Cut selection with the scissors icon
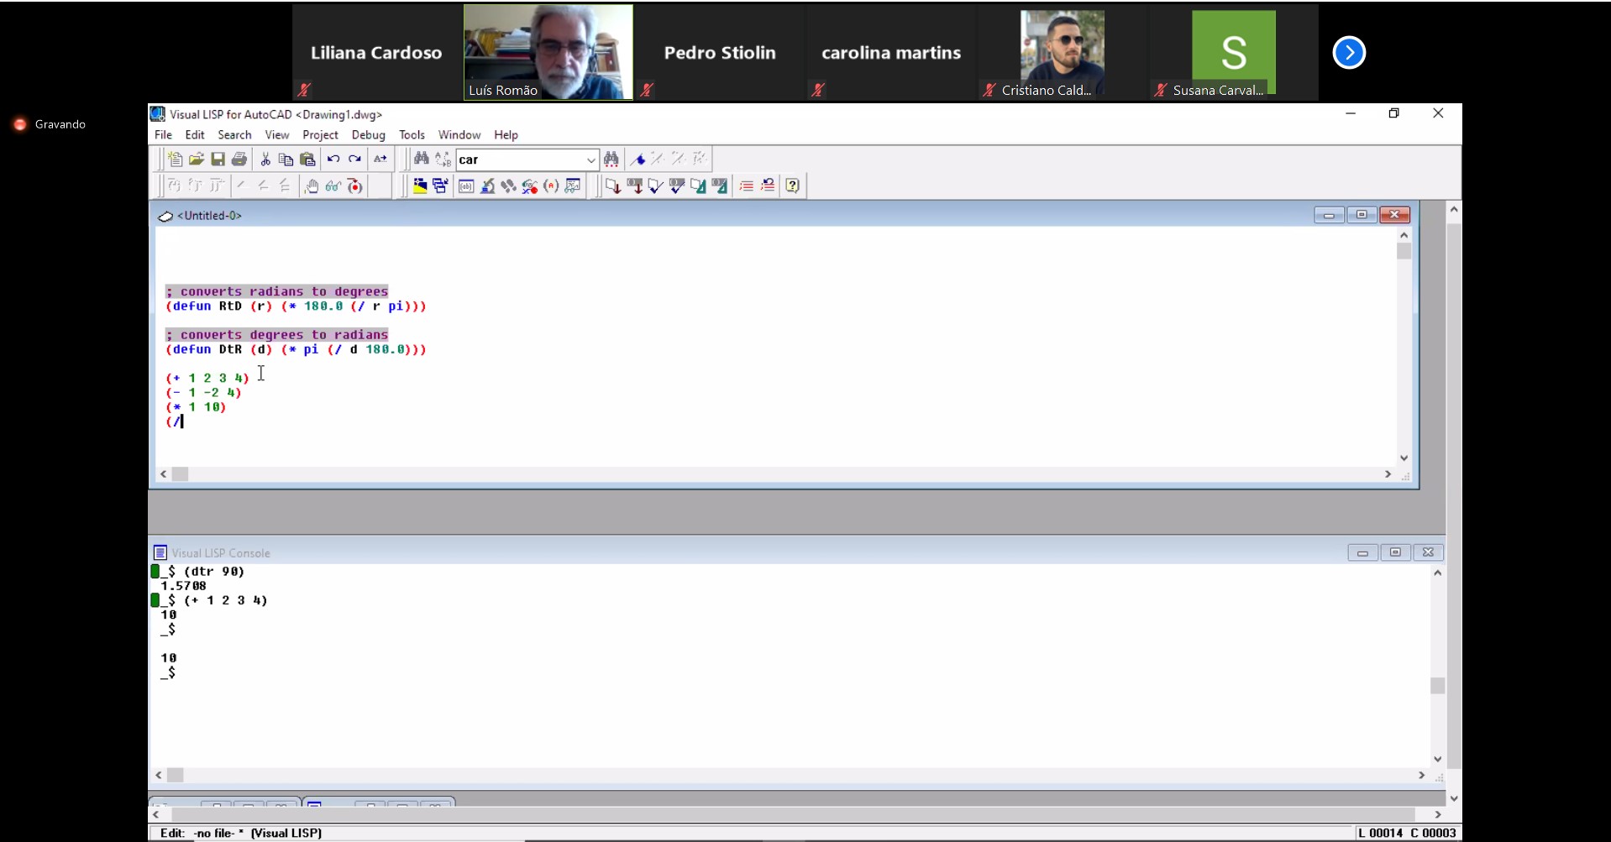Image resolution: width=1611 pixels, height=842 pixels. pyautogui.click(x=265, y=160)
